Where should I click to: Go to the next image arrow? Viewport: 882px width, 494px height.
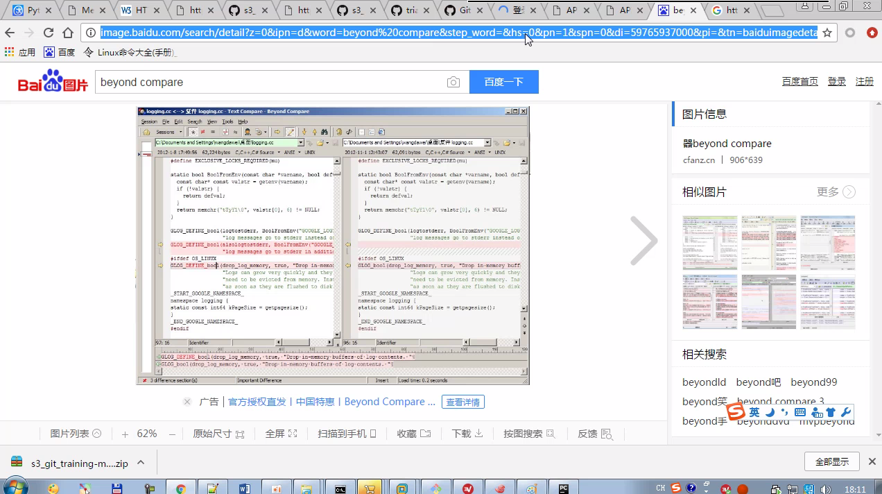pos(643,241)
